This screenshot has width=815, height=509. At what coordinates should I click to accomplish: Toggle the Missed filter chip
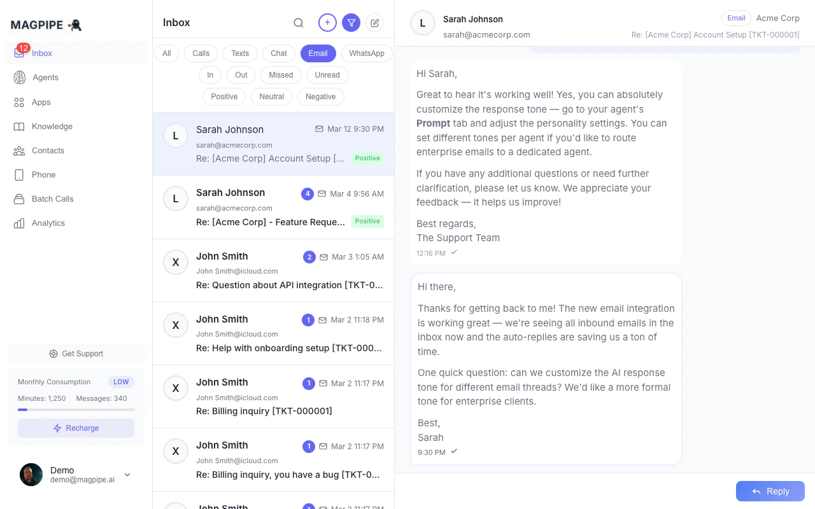pos(281,75)
